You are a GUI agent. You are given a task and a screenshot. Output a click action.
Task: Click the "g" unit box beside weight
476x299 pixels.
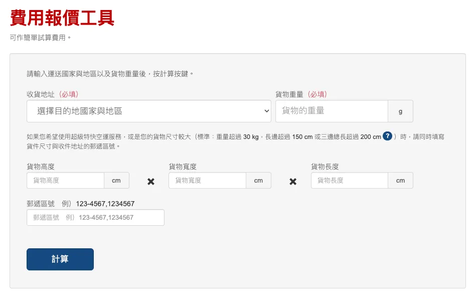400,111
